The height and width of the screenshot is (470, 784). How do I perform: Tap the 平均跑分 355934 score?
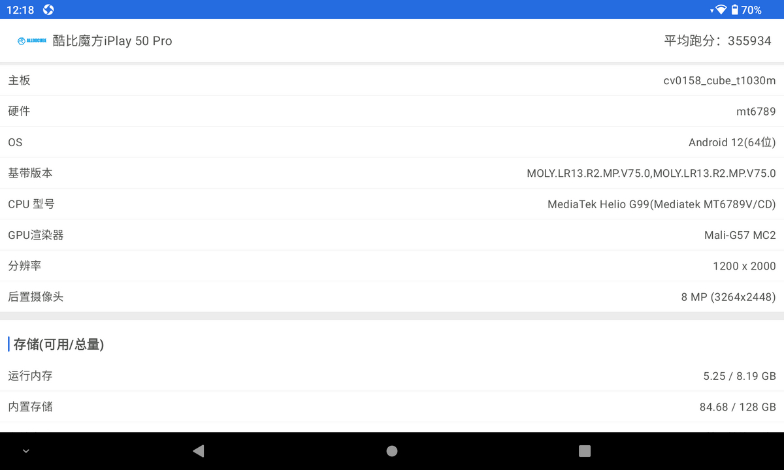pyautogui.click(x=718, y=40)
